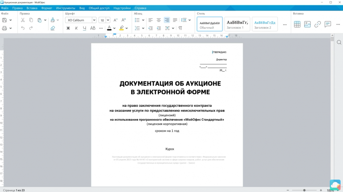Undo the last action
This screenshot has width=343, height=192.
point(23,28)
